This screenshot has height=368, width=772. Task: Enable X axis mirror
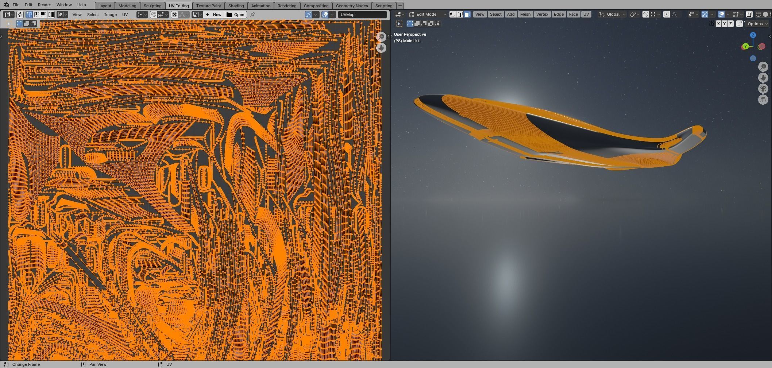[x=718, y=24]
